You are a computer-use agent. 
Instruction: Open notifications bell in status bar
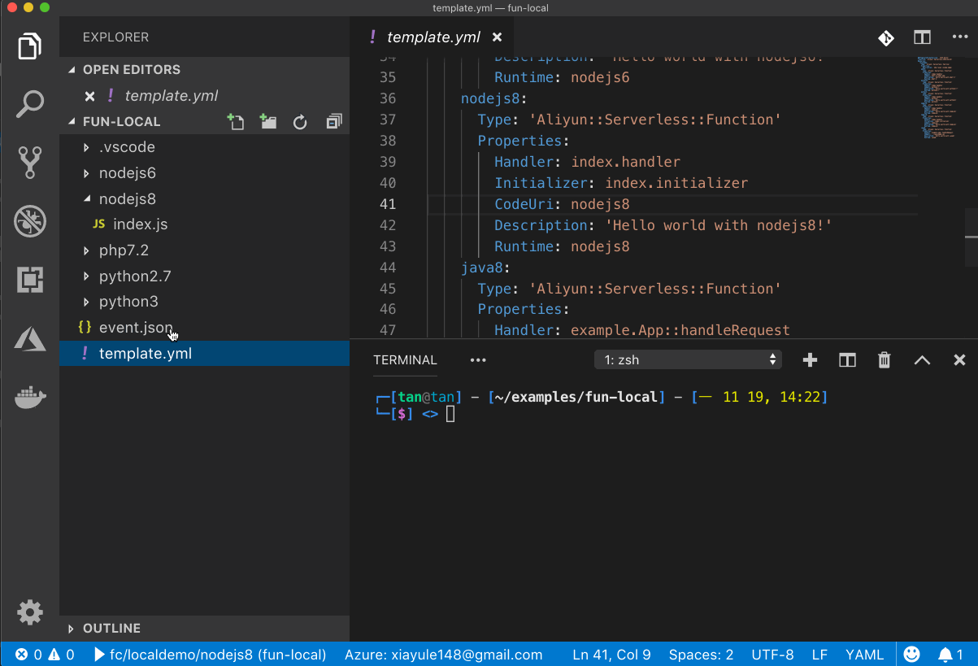point(950,654)
